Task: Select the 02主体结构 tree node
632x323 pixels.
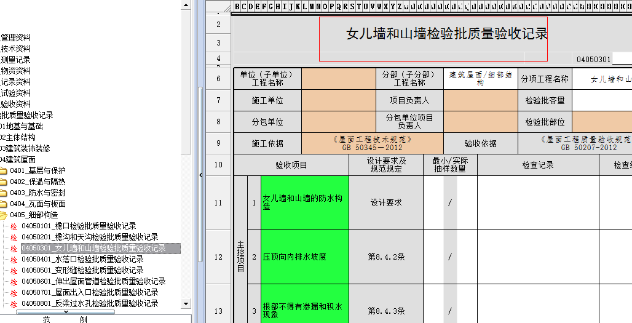Action: [18, 137]
